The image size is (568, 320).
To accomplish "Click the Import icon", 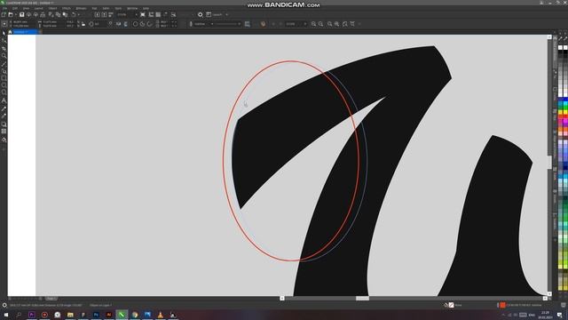I will (97, 14).
